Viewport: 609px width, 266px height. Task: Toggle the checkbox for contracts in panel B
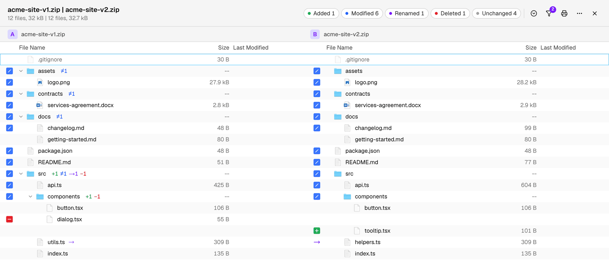tap(317, 94)
